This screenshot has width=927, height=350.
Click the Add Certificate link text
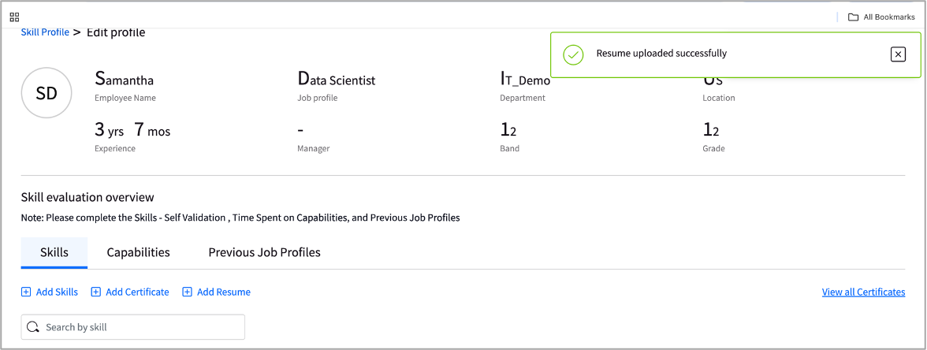(137, 292)
